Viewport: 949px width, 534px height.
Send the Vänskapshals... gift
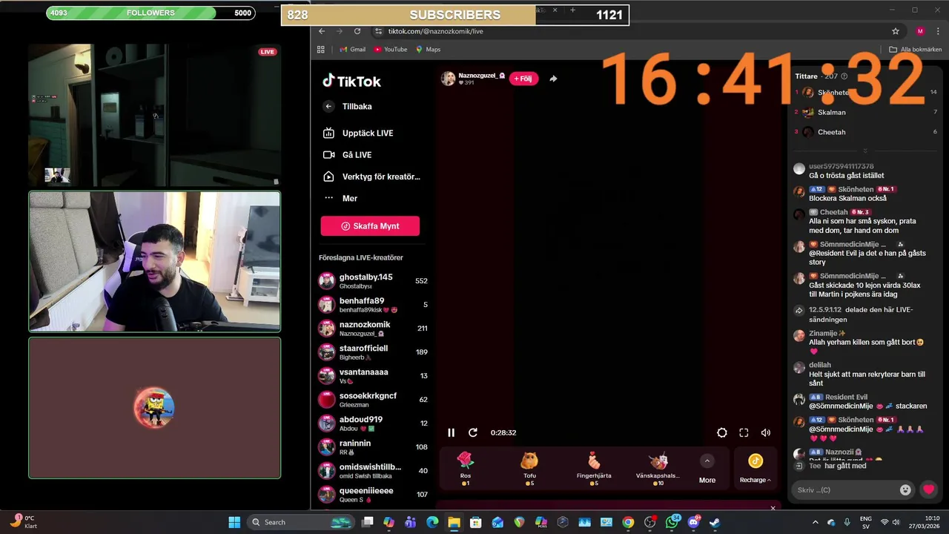[658, 468]
